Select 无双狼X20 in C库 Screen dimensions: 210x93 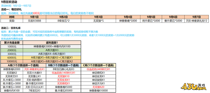pos(98,87)
